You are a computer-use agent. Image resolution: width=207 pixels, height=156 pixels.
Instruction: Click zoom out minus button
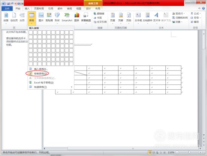coord(177,152)
